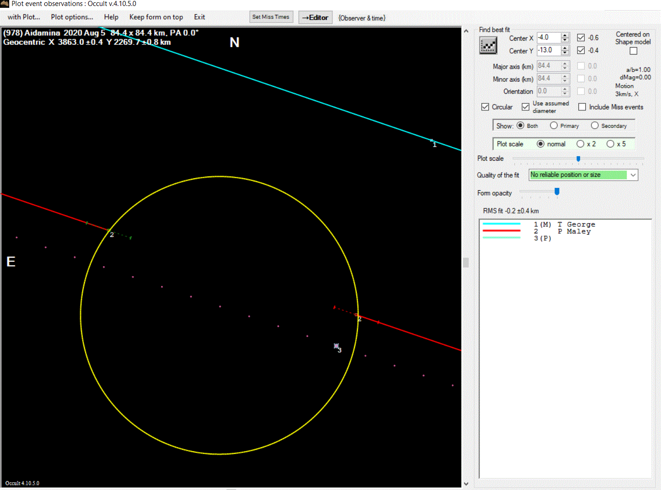Click the Form opacity slider handle
661x490 pixels.
(557, 191)
